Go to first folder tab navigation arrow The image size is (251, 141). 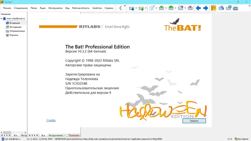pos(2,135)
